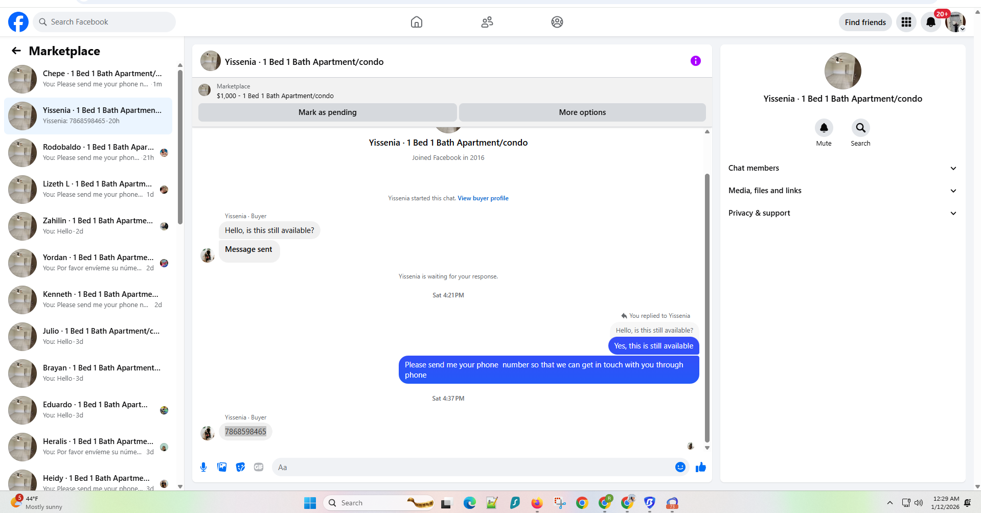Open Yordan conversation

[x=88, y=263]
